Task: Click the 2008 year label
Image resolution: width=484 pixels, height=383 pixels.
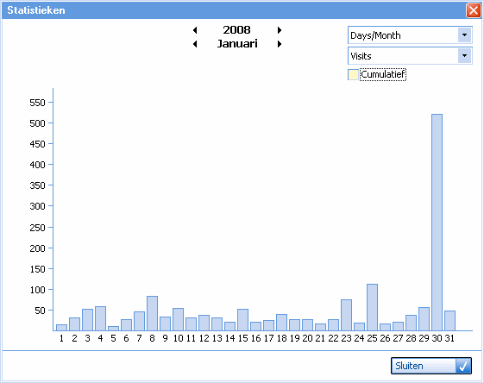Action: click(x=236, y=30)
